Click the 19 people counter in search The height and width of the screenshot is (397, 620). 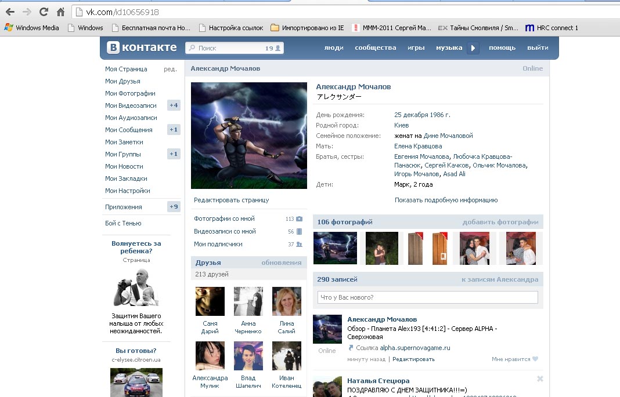pos(273,48)
